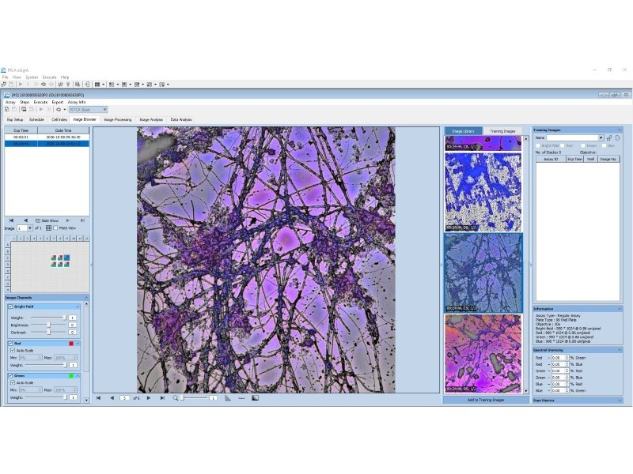The image size is (633, 474).
Task: Click the monitor icon in the assay toolbar
Action: pyautogui.click(x=24, y=109)
